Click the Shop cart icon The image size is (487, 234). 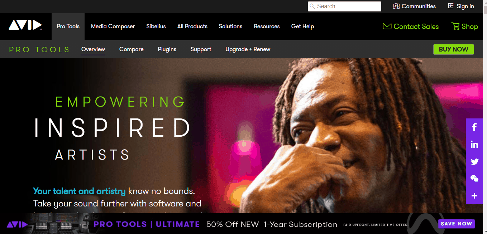[455, 26]
